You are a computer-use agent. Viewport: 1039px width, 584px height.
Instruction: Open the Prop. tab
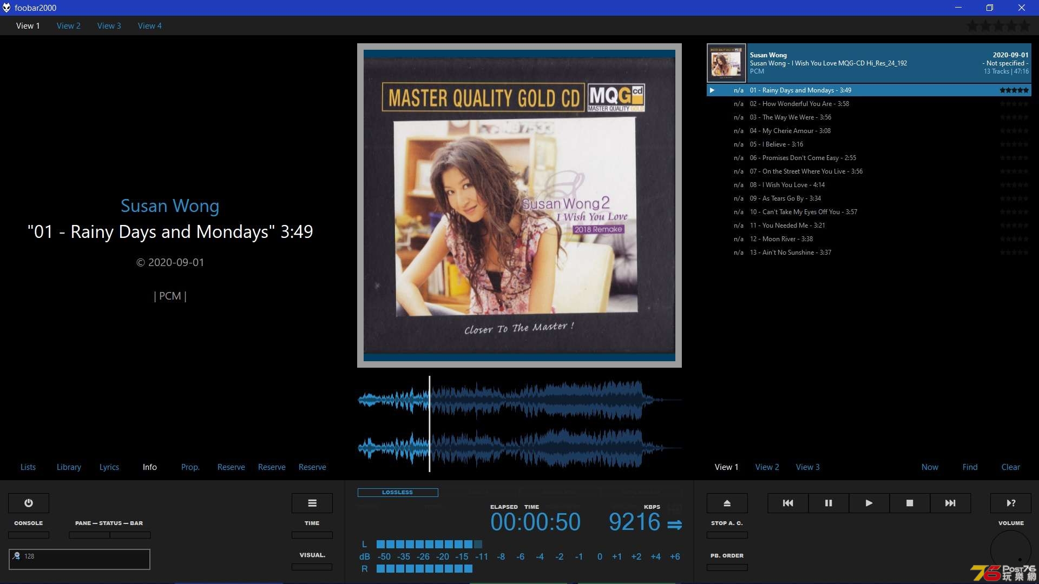pyautogui.click(x=190, y=467)
